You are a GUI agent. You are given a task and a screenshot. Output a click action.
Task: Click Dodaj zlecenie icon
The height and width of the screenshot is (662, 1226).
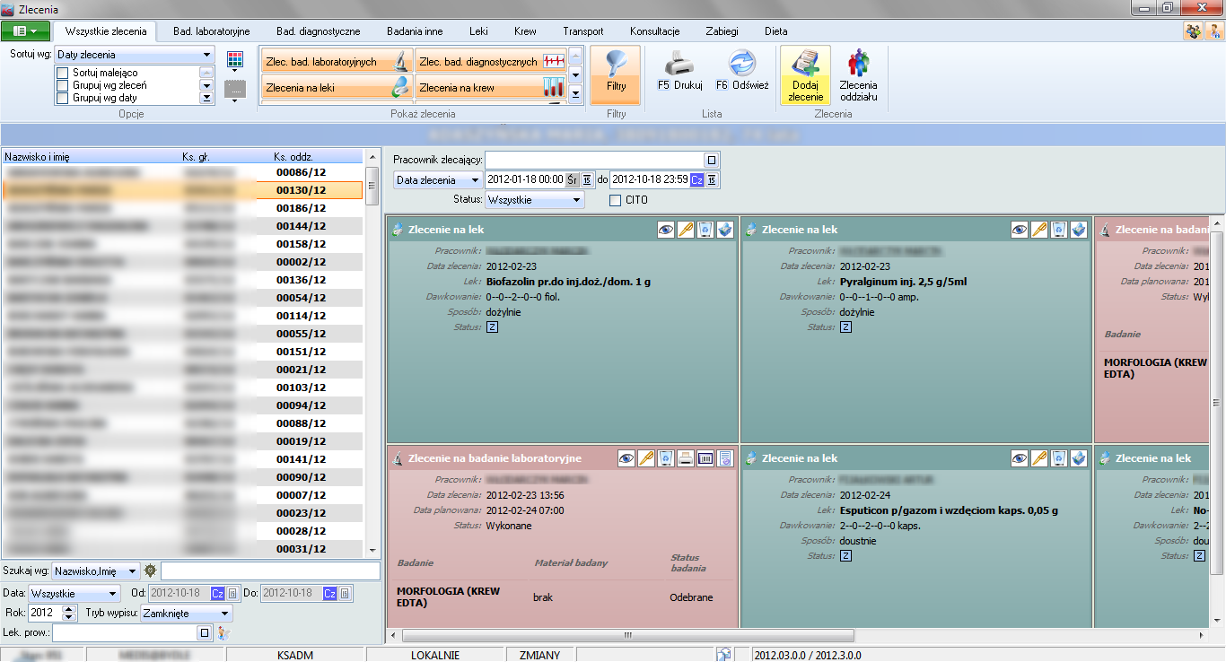coord(805,65)
